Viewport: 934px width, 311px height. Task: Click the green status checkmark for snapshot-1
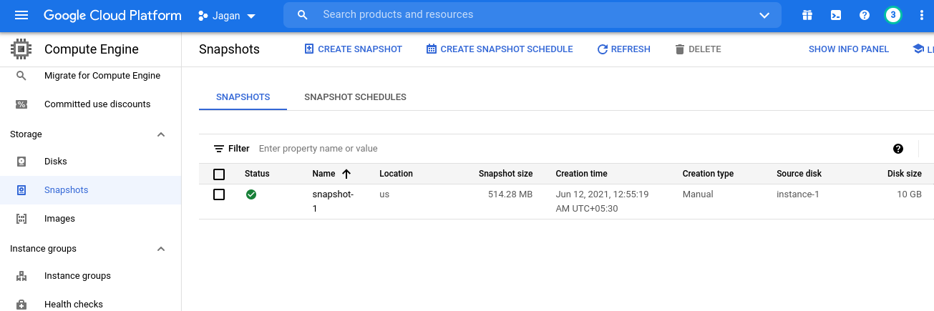[251, 194]
